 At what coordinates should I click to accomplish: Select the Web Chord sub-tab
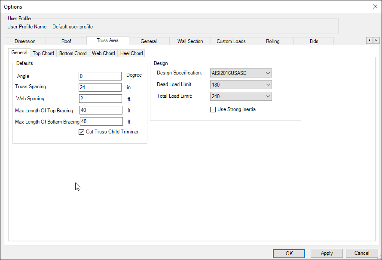(103, 53)
